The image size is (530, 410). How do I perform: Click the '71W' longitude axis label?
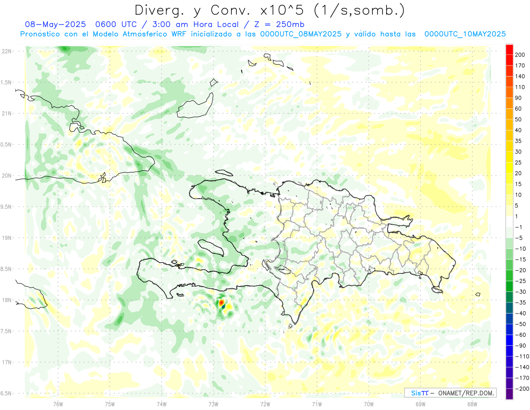(x=317, y=404)
